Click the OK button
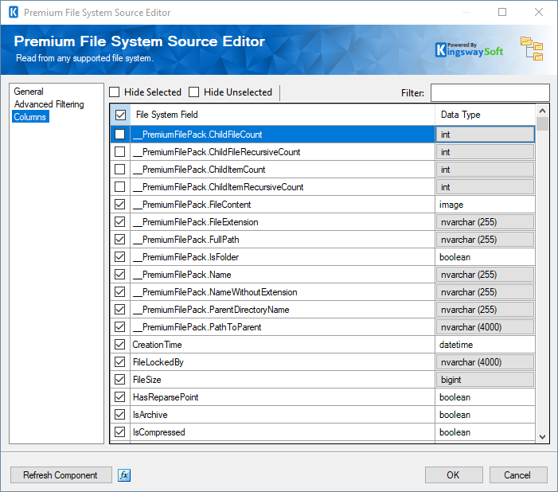The image size is (558, 492). (454, 475)
